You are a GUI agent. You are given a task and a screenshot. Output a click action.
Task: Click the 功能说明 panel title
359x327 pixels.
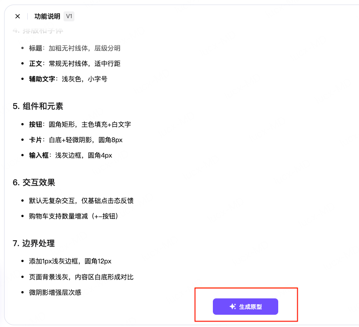click(47, 16)
